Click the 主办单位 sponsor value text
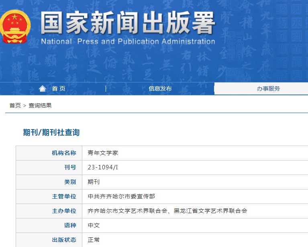The image size is (308, 247). point(167,211)
